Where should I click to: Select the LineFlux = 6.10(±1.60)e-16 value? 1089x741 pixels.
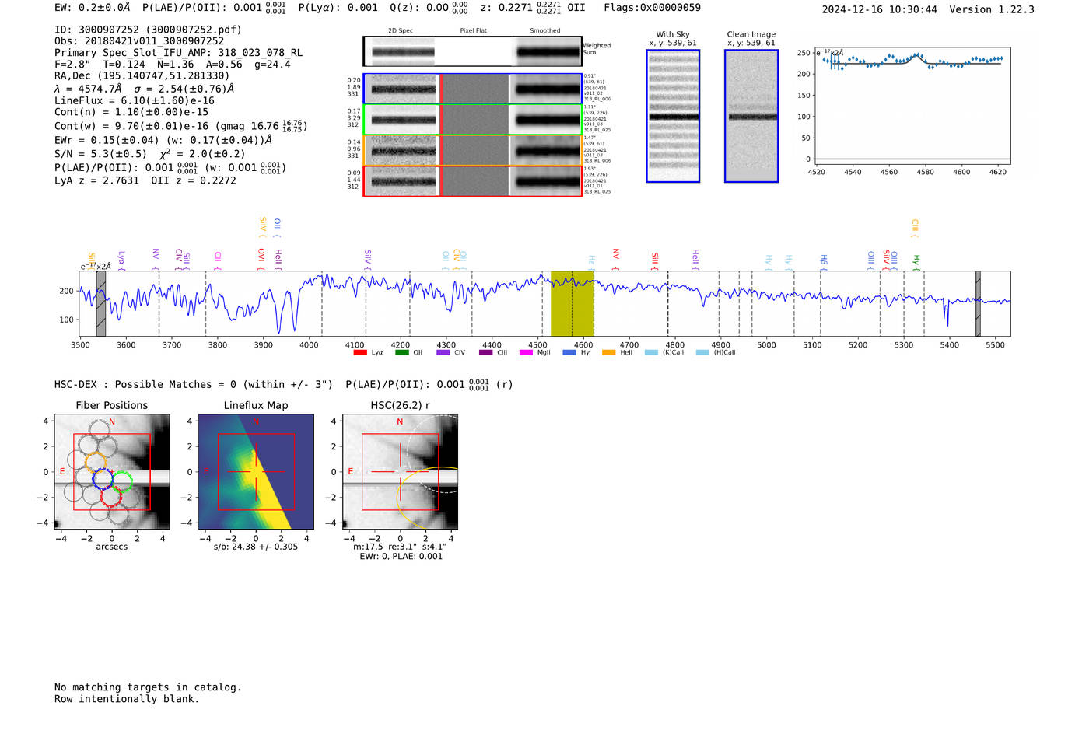[135, 100]
